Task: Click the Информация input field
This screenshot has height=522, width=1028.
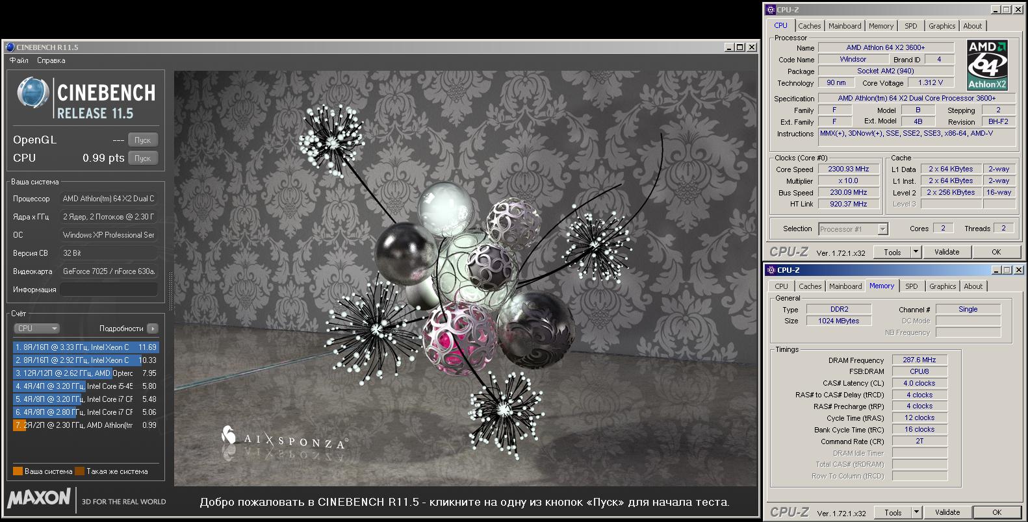Action: (x=109, y=290)
